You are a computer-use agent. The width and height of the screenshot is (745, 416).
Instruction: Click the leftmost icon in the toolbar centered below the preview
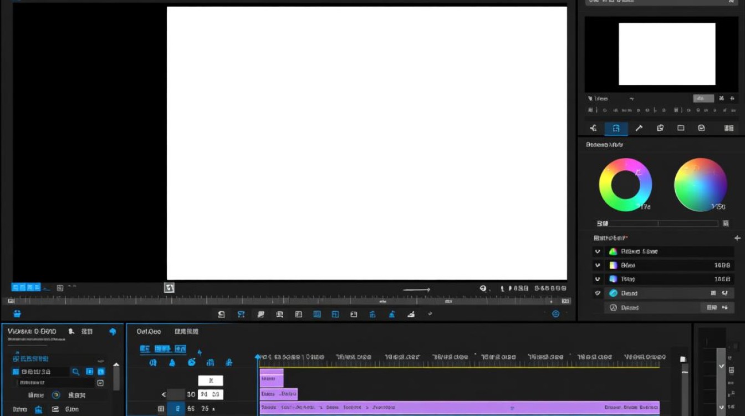click(221, 314)
